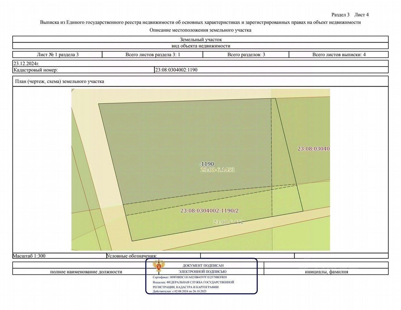Click 'Лист № 1 раздела 3' cell
Viewport: 401px width, 310px height.
[58, 55]
